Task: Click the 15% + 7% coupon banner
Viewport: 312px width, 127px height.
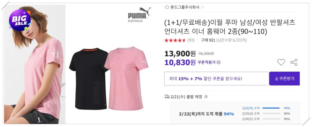Action: 217,79
